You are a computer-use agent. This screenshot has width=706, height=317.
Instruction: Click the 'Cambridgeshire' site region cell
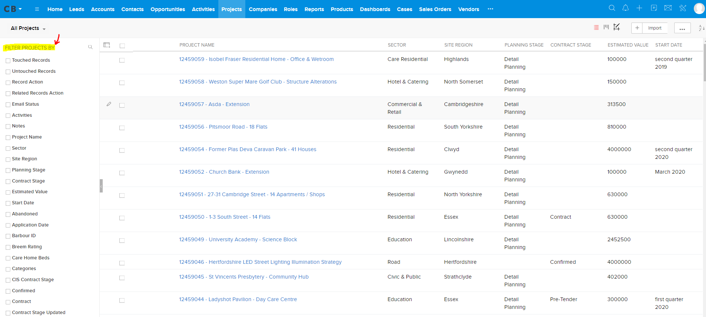[464, 104]
